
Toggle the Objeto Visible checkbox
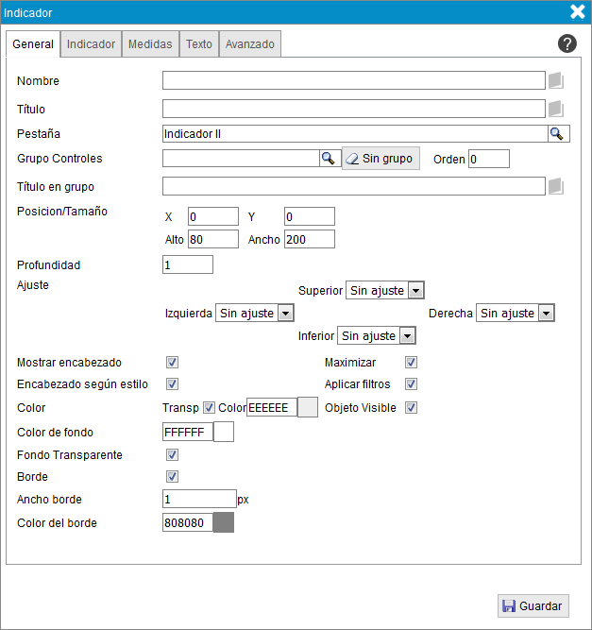[411, 408]
